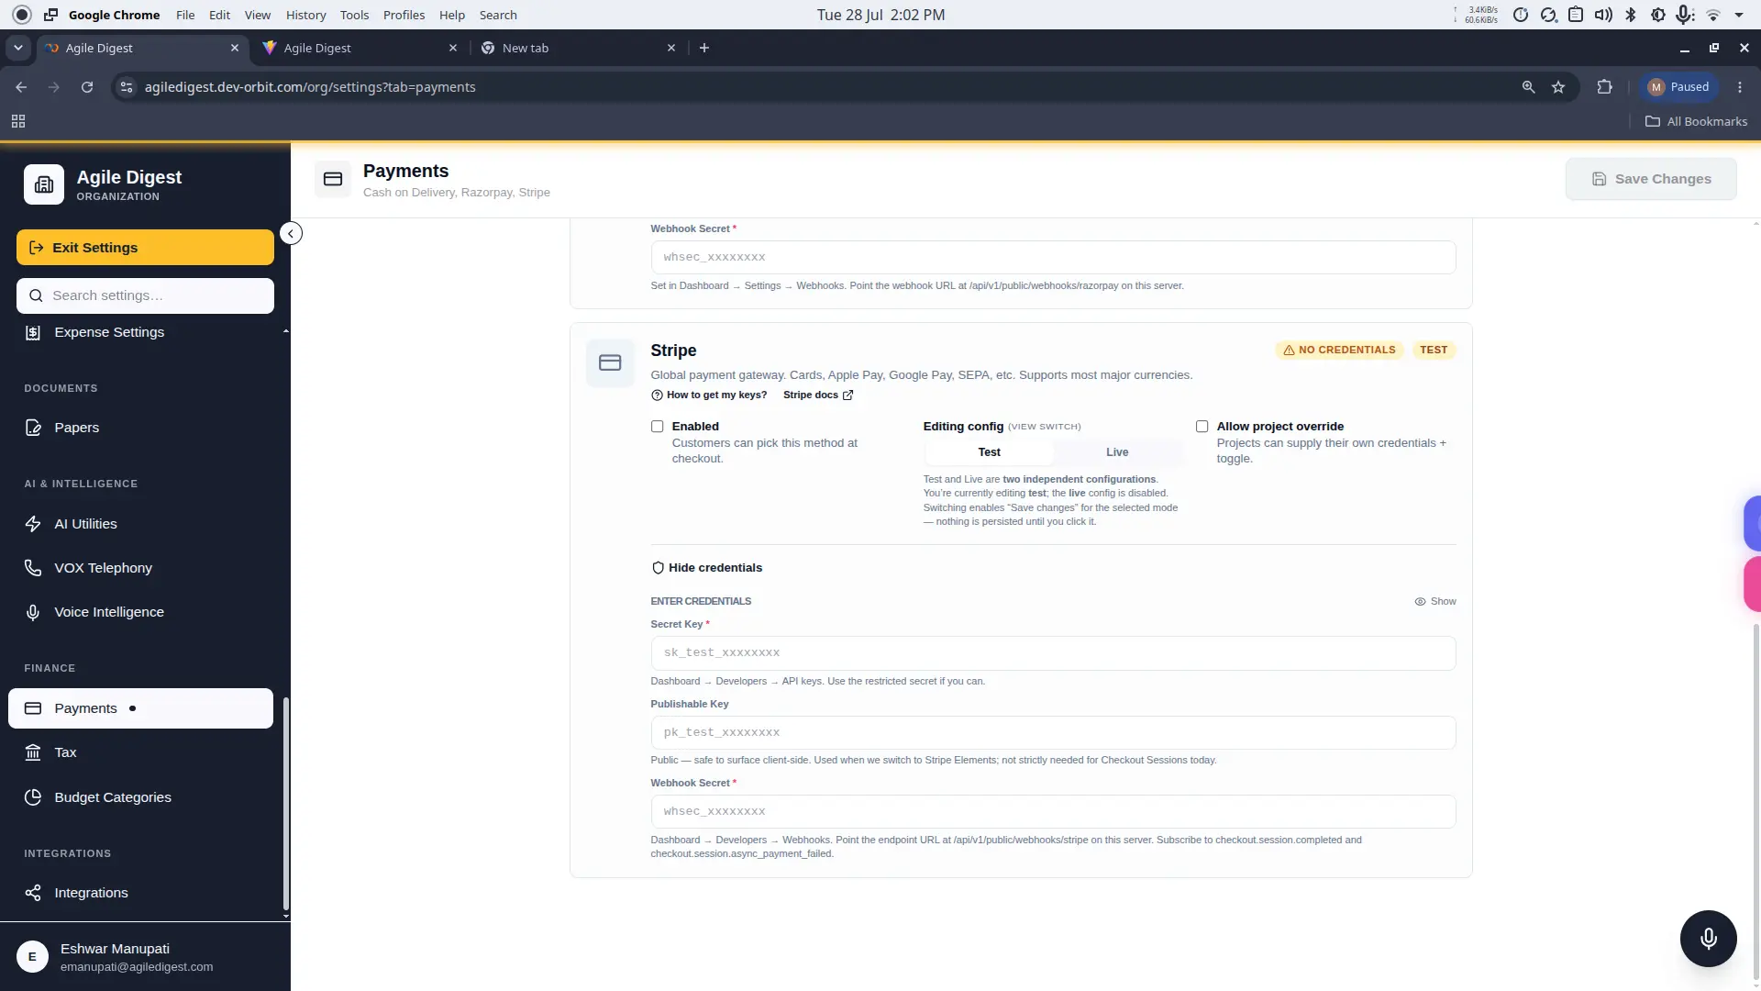Click the Paused profile button
Image resolution: width=1761 pixels, height=991 pixels.
click(x=1678, y=87)
